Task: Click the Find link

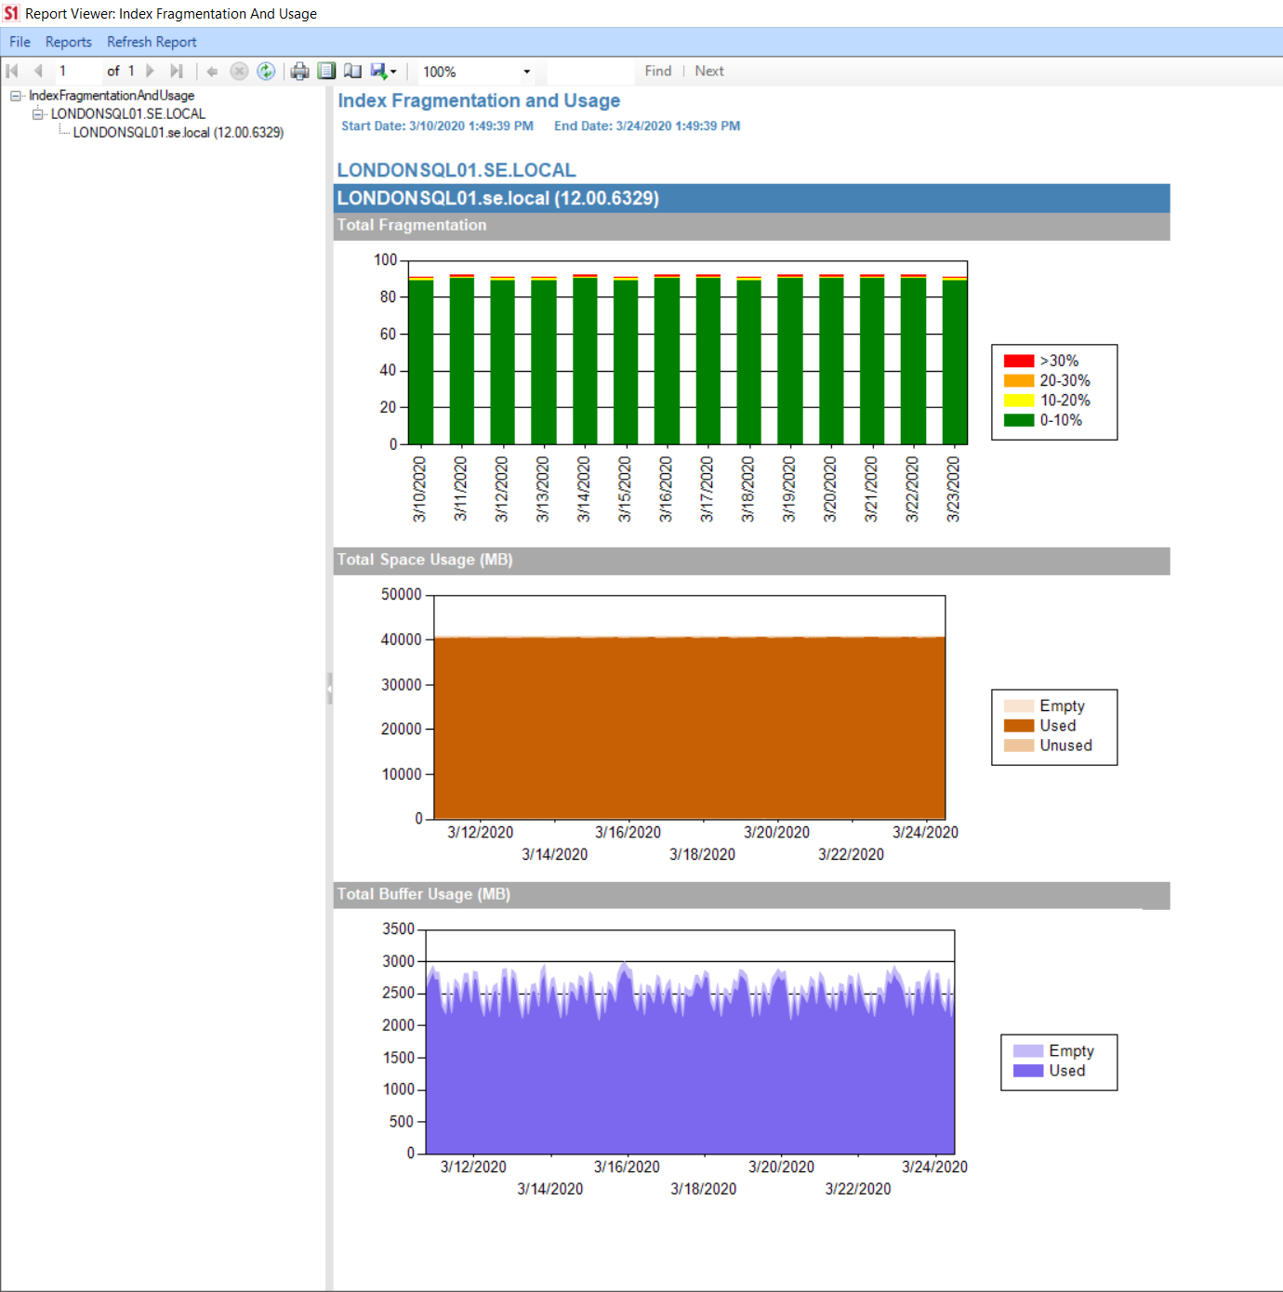Action: 658,71
